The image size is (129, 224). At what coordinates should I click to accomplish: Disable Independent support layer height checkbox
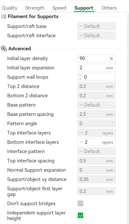[x=80, y=215]
